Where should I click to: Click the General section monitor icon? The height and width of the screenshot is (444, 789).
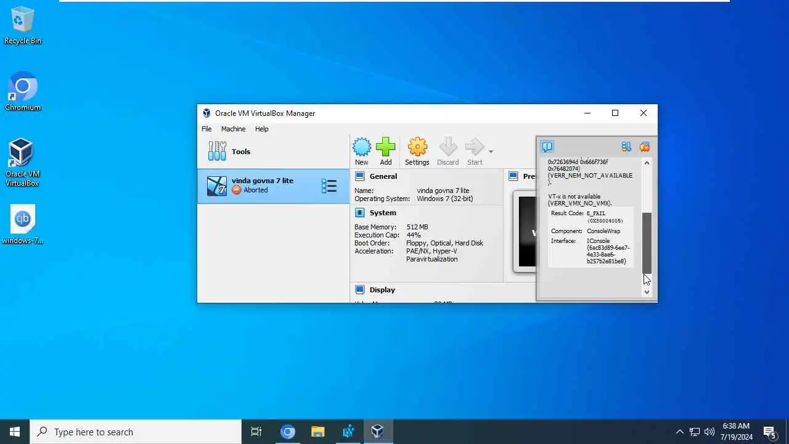coord(359,176)
